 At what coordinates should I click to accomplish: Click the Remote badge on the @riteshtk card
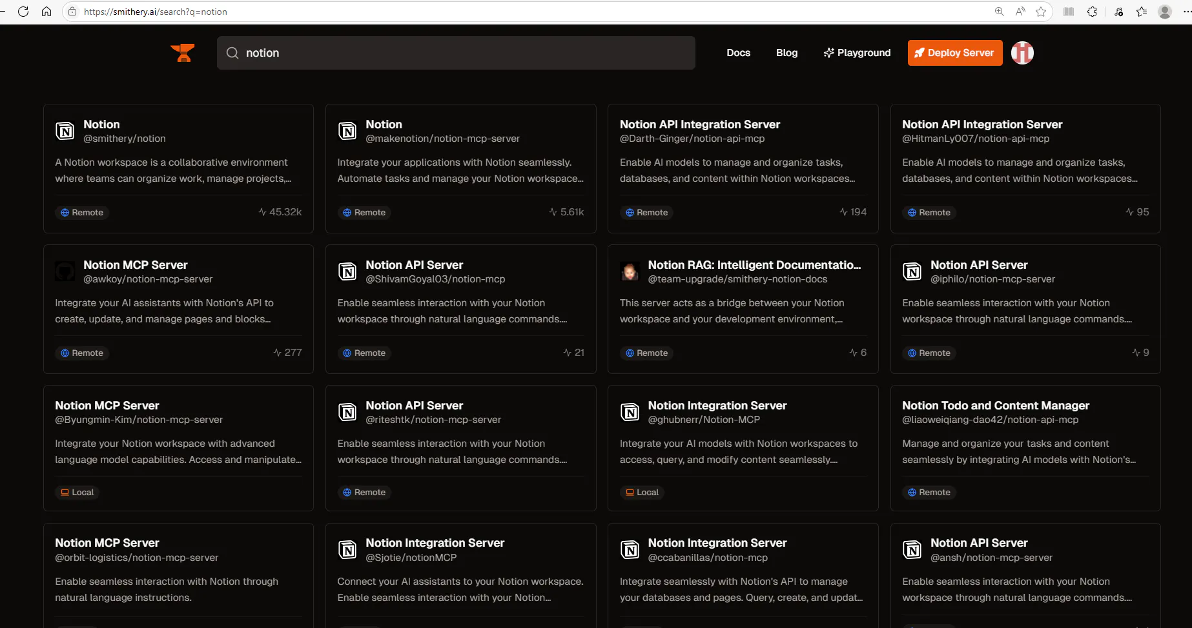(x=364, y=492)
